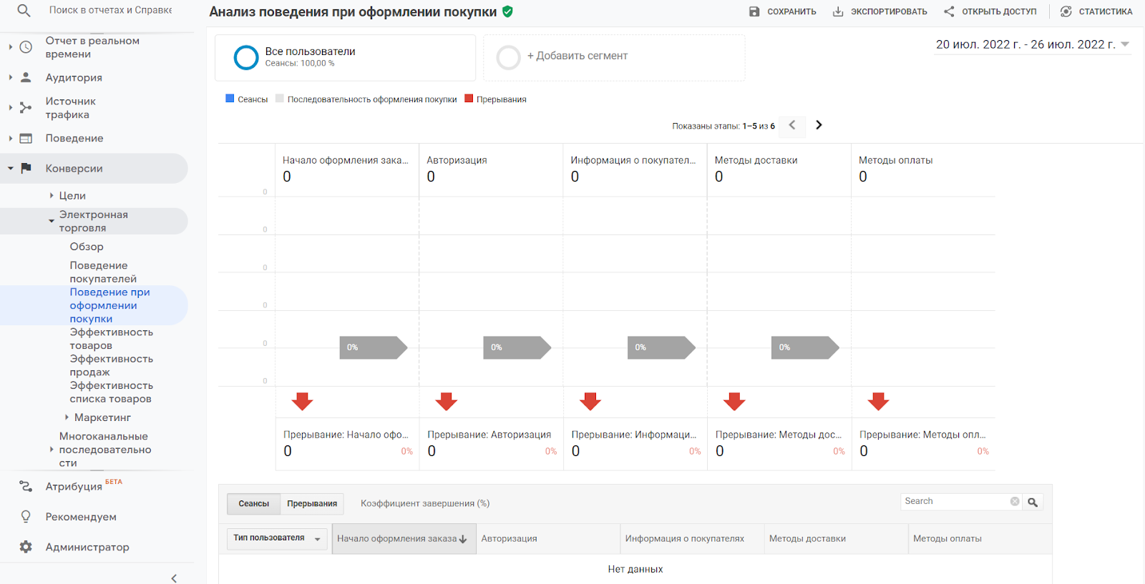
Task: Open 'Поведение покупателей' report
Action: coord(103,272)
